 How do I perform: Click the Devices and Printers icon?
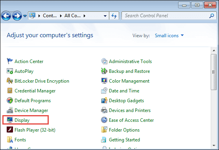tap(104, 110)
